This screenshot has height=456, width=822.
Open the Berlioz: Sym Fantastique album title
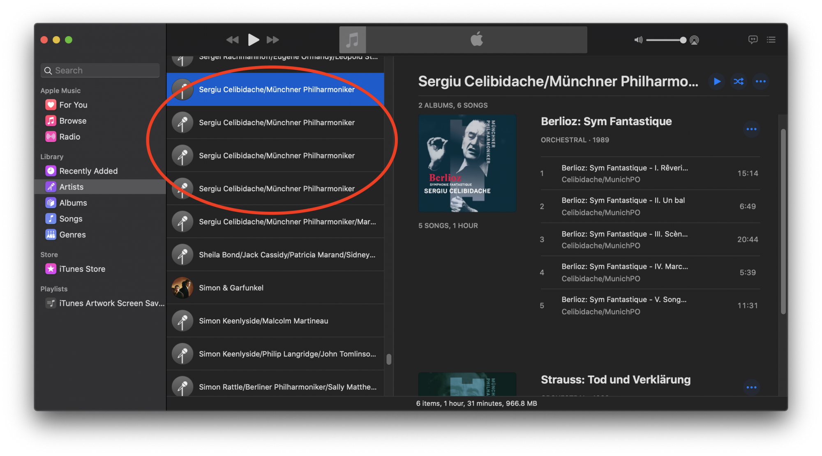pos(606,121)
